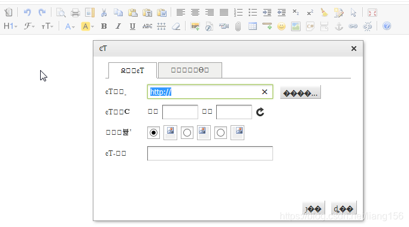Toggle fullscreen editing mode
Viewport: 409px width, 227px height.
pos(372,12)
